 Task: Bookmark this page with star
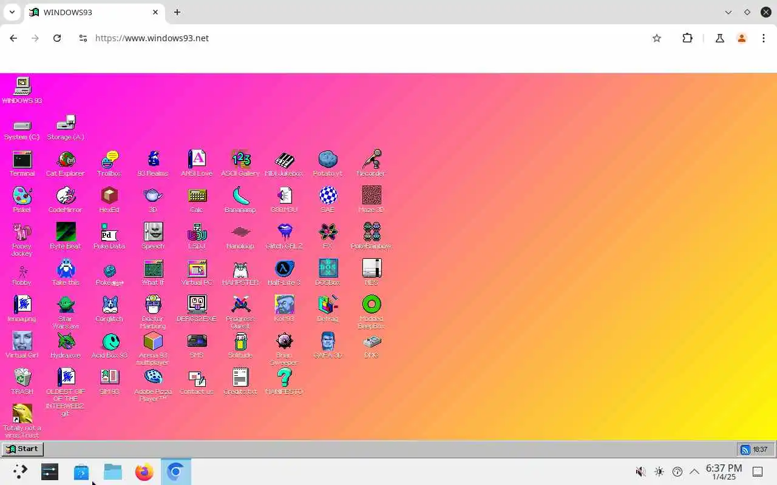coord(657,38)
